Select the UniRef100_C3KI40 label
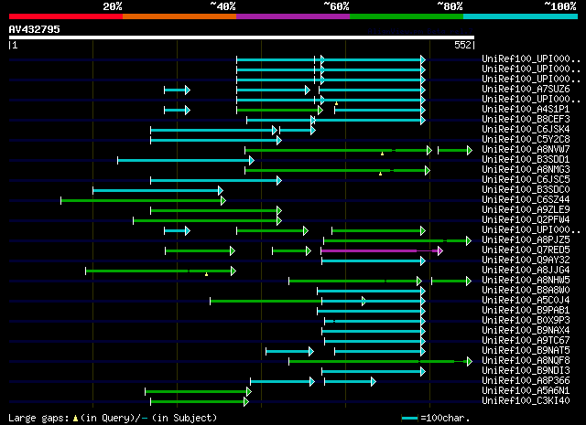This screenshot has width=586, height=425. (x=526, y=401)
